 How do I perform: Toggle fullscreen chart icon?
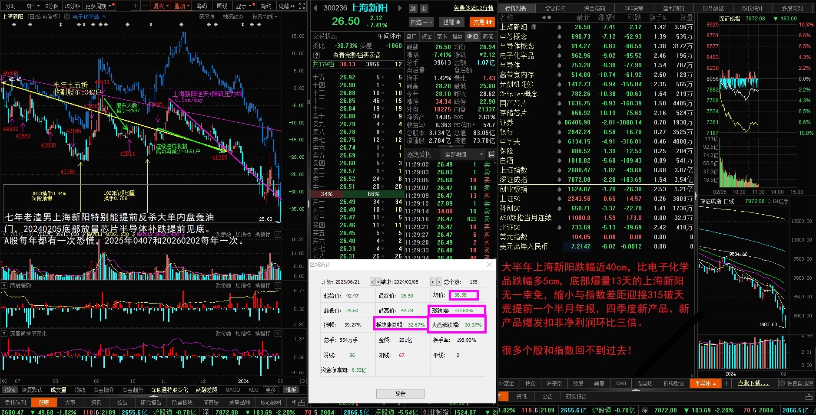tap(302, 6)
